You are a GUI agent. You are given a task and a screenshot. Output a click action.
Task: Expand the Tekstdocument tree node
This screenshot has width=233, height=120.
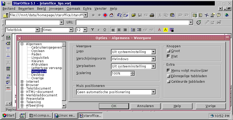pos(22,88)
